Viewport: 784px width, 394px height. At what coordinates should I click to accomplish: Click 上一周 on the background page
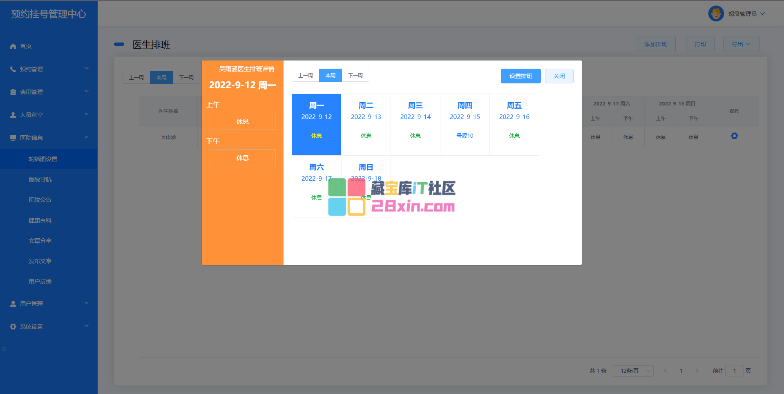point(136,77)
